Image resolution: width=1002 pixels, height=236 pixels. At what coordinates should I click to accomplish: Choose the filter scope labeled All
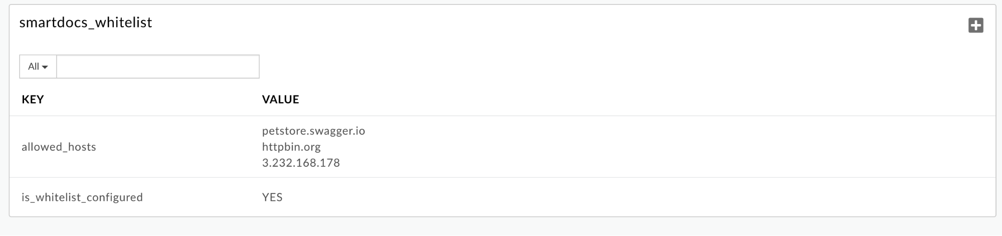(34, 67)
